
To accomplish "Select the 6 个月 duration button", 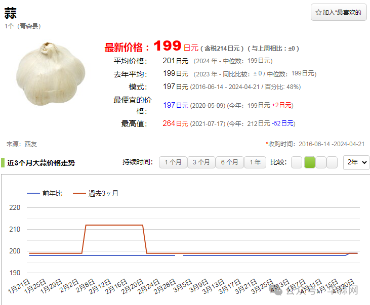I will pyautogui.click(x=230, y=162).
